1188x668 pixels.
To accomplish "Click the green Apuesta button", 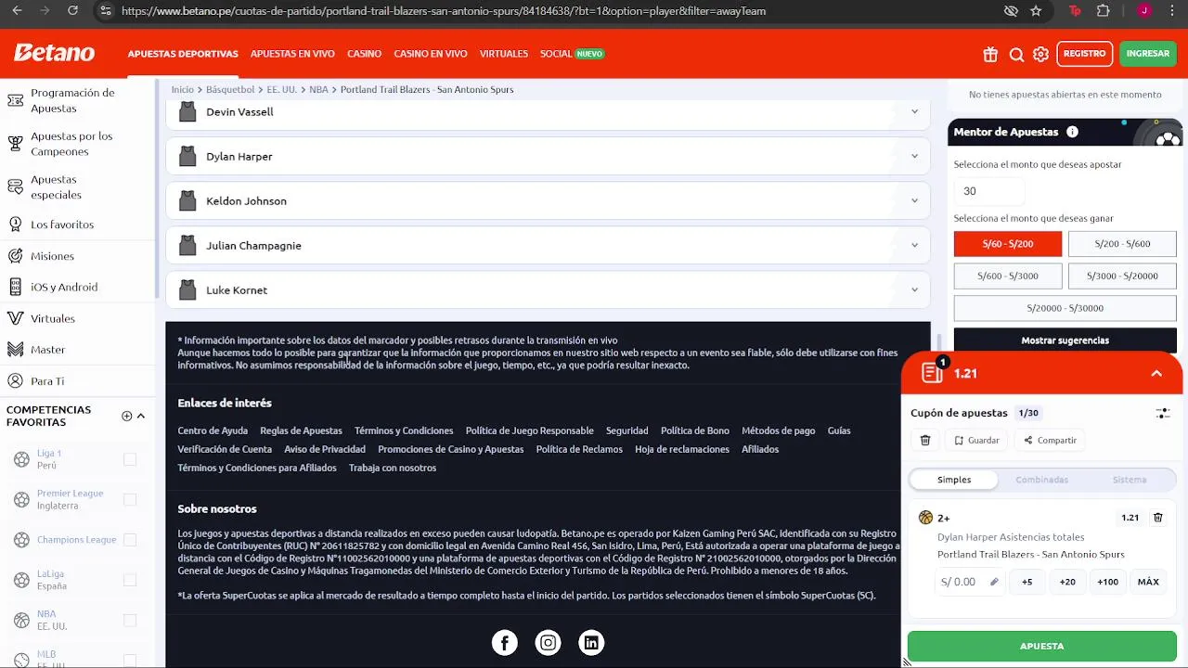I will tap(1041, 646).
